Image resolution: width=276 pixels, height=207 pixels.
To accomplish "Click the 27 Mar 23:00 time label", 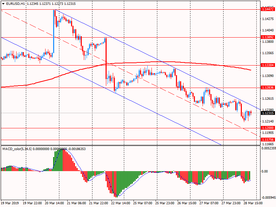I will tap(231, 203).
